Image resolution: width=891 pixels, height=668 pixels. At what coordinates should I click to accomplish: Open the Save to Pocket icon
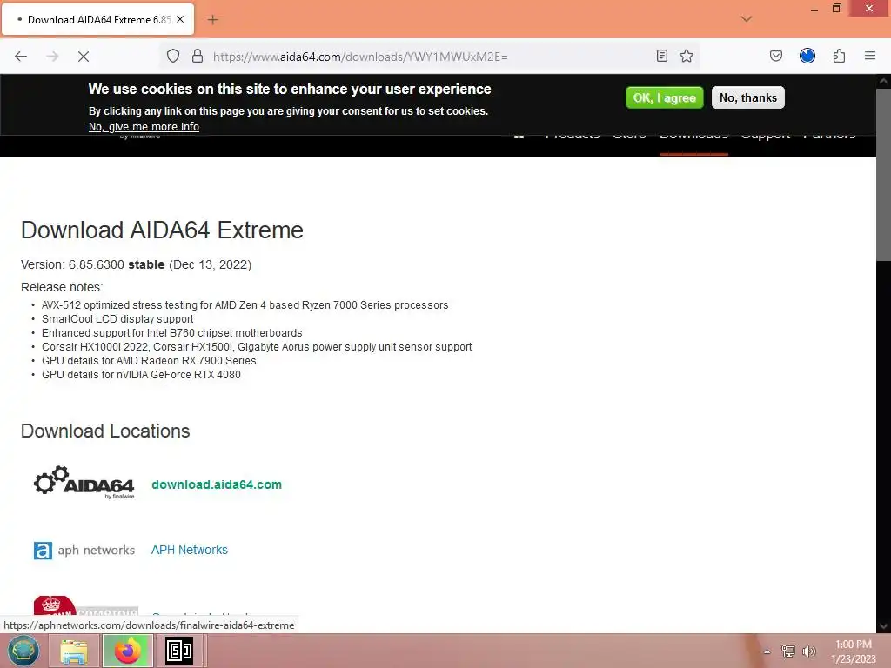[x=775, y=56]
